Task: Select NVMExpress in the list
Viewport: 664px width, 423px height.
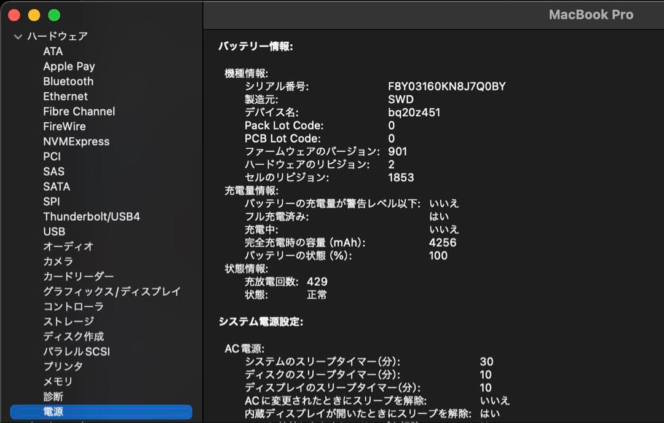Action: pyautogui.click(x=76, y=141)
